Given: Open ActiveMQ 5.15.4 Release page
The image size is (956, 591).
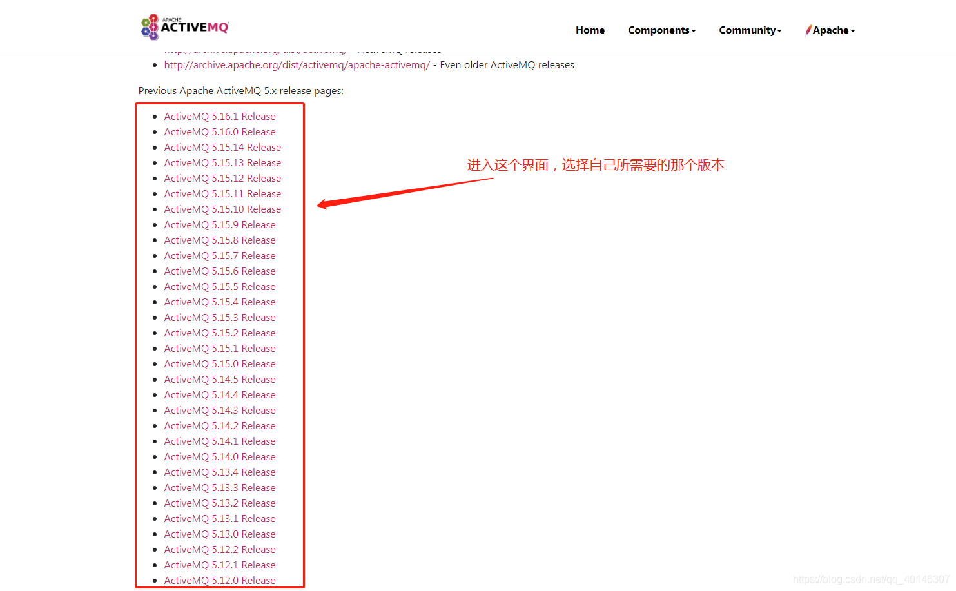Looking at the screenshot, I should [x=220, y=302].
